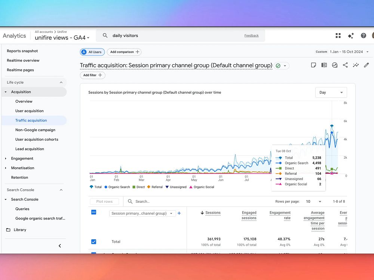The height and width of the screenshot is (280, 374).
Task: Toggle the select-all rows checkbox in header
Action: coord(94,212)
